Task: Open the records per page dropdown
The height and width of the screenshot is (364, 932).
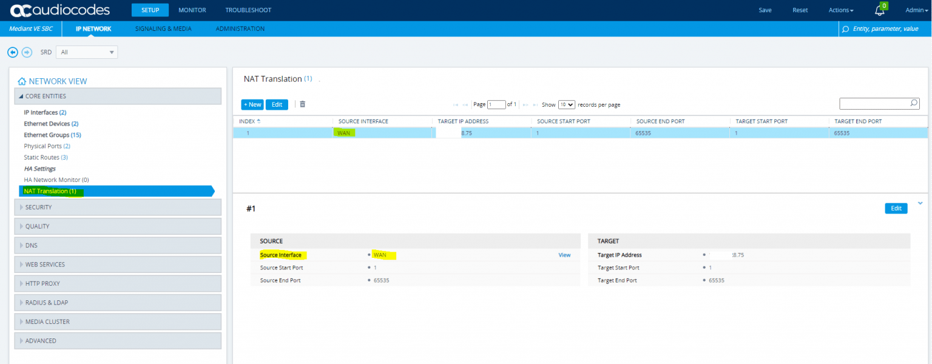Action: [x=566, y=104]
